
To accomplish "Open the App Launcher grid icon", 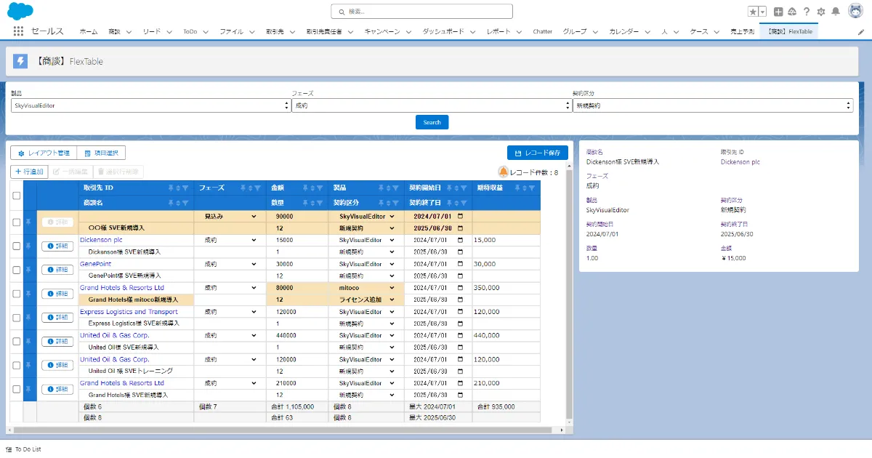I will point(17,31).
